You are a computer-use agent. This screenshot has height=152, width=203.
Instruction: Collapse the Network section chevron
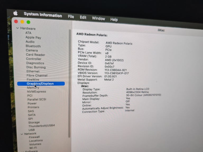tap(22, 134)
